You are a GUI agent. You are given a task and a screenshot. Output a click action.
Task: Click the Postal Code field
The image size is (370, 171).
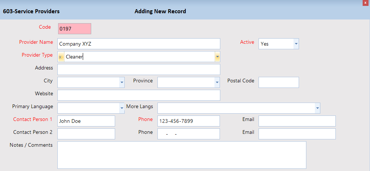point(278,82)
